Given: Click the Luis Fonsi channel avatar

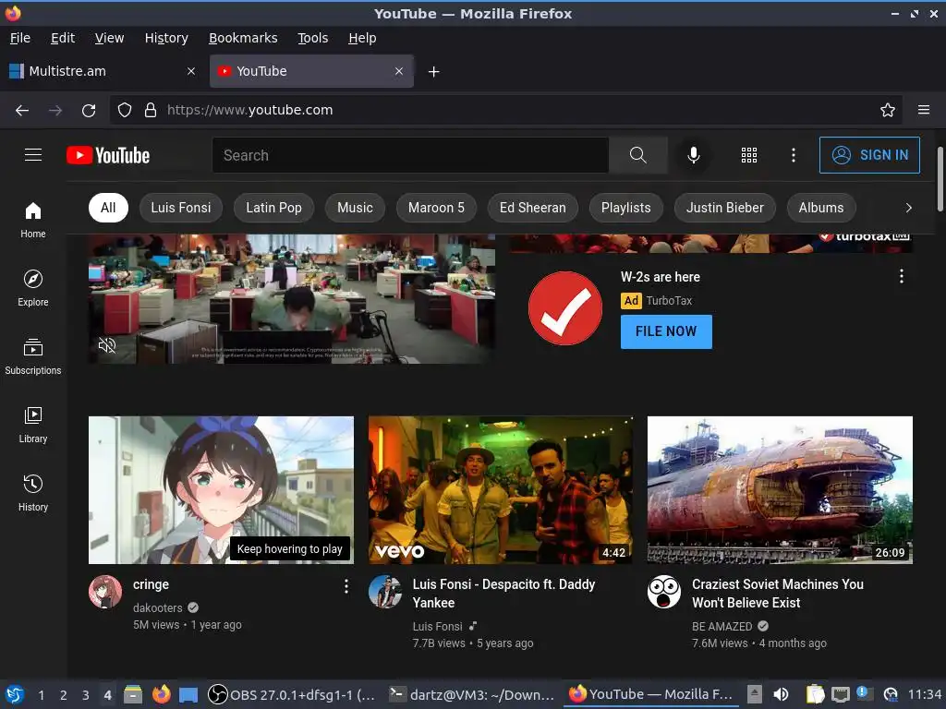Looking at the screenshot, I should [385, 592].
